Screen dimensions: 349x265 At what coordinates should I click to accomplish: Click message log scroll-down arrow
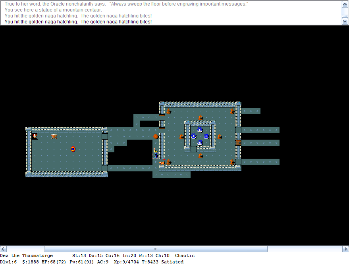(x=345, y=21)
